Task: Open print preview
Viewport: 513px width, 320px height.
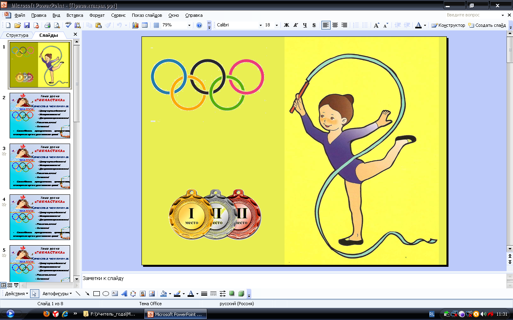Action: pyautogui.click(x=57, y=25)
